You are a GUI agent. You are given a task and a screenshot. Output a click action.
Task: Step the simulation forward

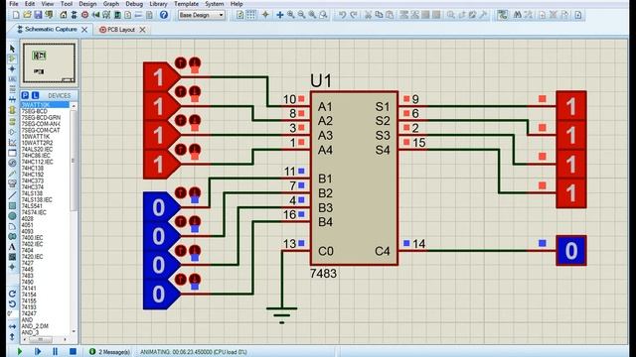[x=38, y=351]
